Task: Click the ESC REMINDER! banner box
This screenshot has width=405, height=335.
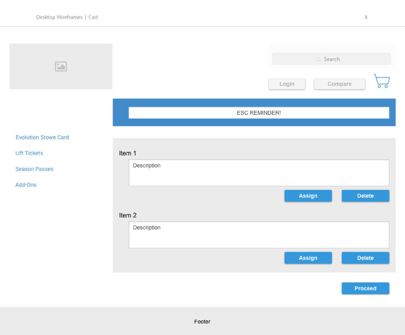Action: 259,113
